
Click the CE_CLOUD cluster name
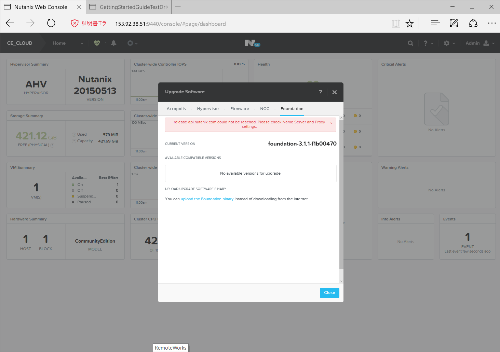(x=20, y=43)
